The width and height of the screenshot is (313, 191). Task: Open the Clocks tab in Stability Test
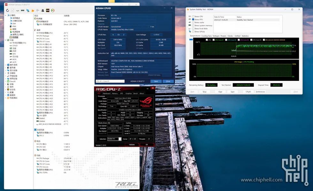[x=230, y=36]
